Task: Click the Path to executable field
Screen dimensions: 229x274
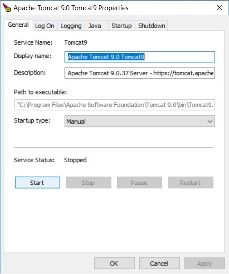Action: tap(114, 105)
